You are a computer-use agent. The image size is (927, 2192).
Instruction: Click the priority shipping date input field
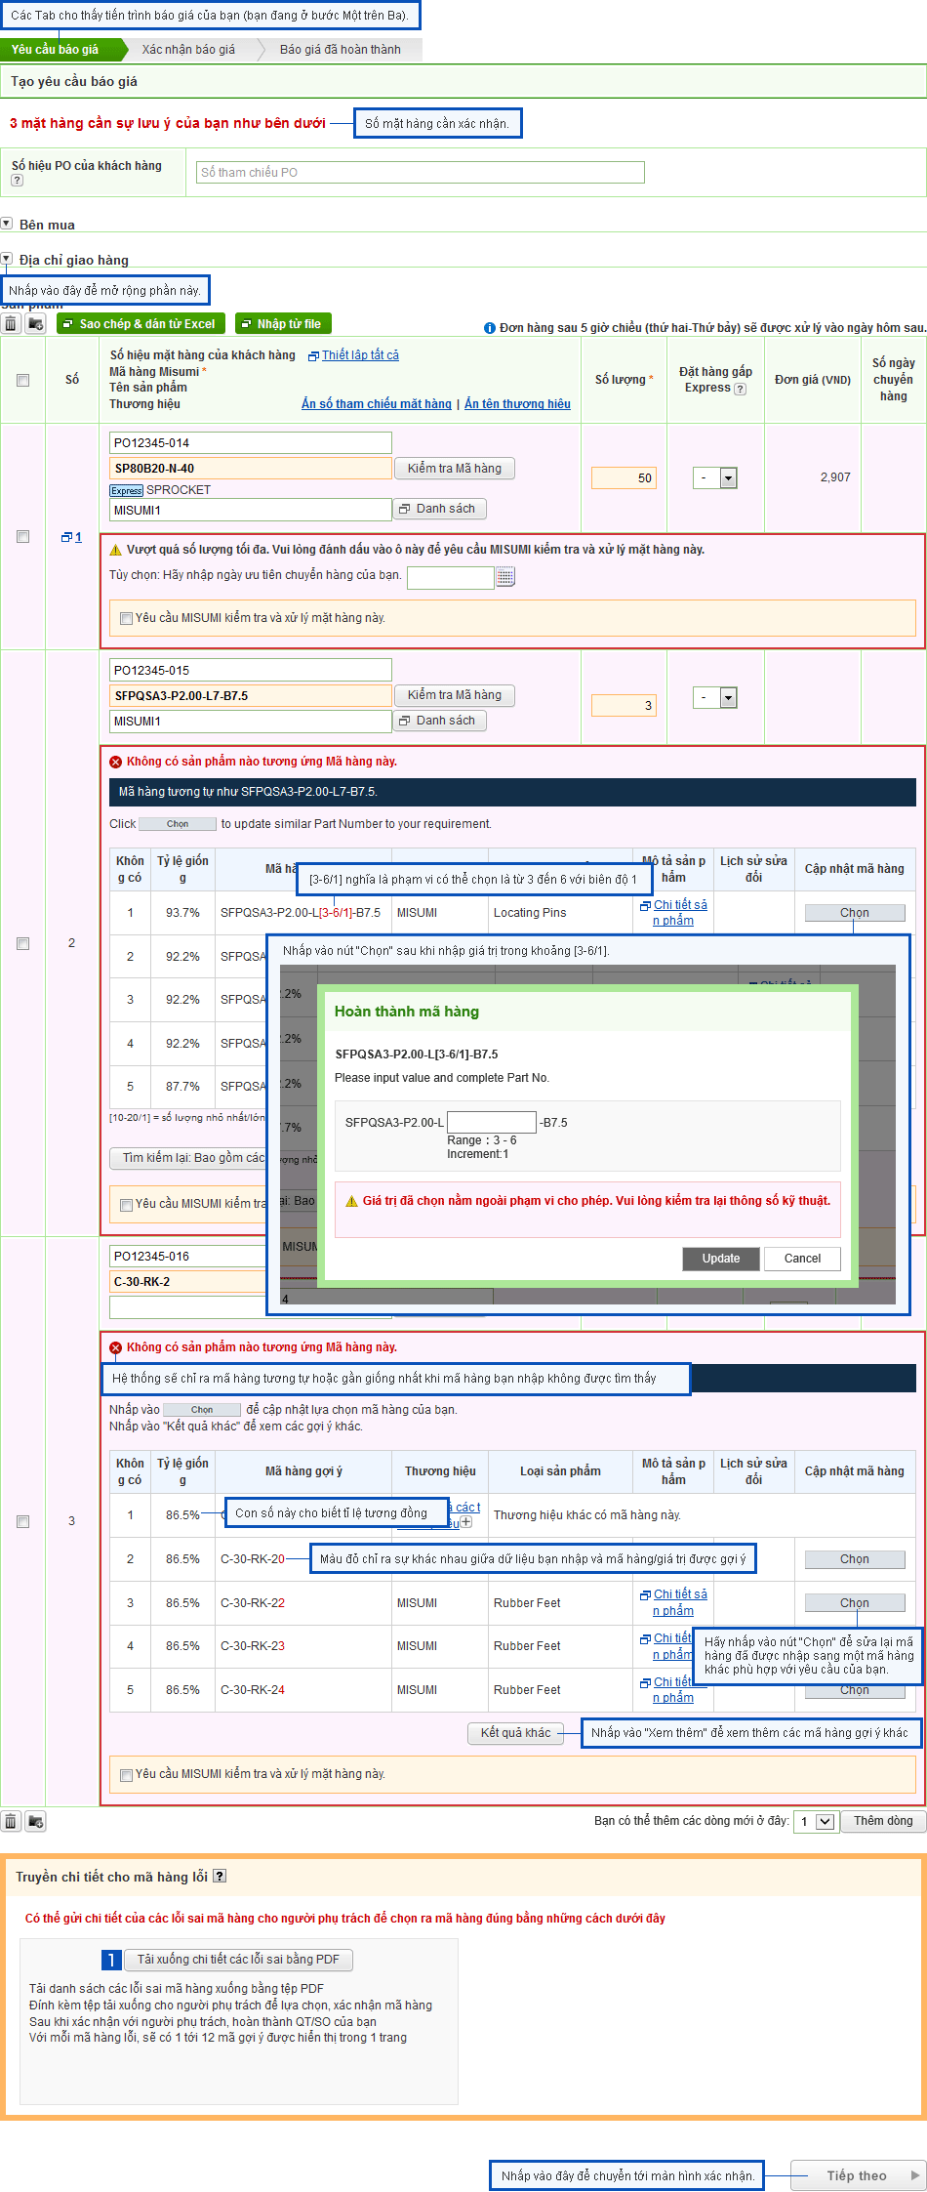coord(450,577)
